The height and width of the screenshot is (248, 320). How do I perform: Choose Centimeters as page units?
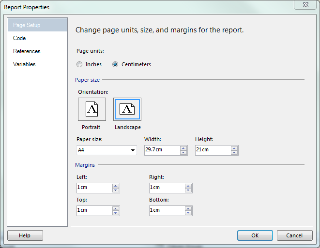(x=115, y=64)
